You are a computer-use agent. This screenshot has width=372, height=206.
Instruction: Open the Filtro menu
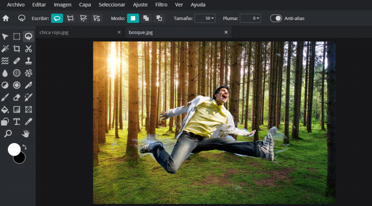tap(161, 5)
